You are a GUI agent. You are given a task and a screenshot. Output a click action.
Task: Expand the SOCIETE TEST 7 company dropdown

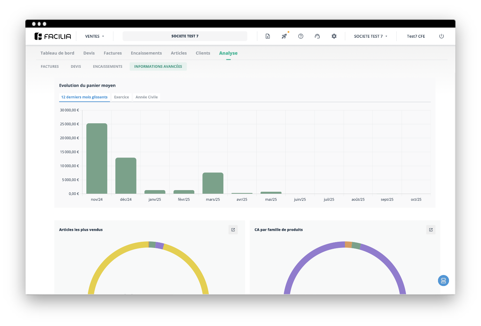pyautogui.click(x=370, y=36)
